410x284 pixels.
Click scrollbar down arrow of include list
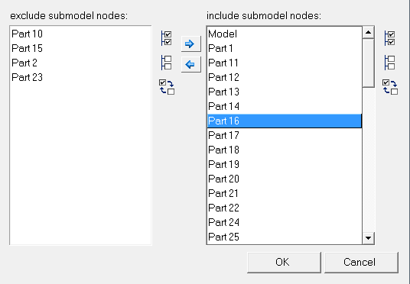coord(368,237)
